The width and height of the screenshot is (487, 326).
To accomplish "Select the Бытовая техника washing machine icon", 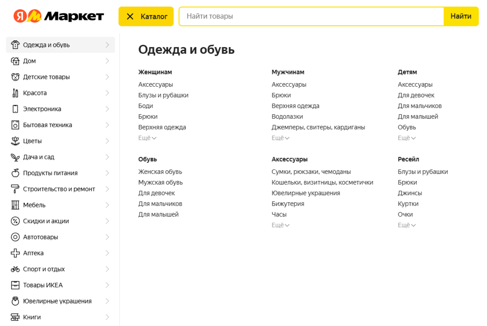I will pyautogui.click(x=15, y=125).
